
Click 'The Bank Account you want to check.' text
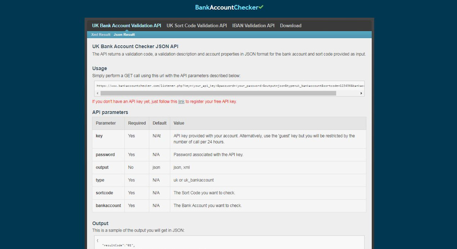pyautogui.click(x=208, y=206)
